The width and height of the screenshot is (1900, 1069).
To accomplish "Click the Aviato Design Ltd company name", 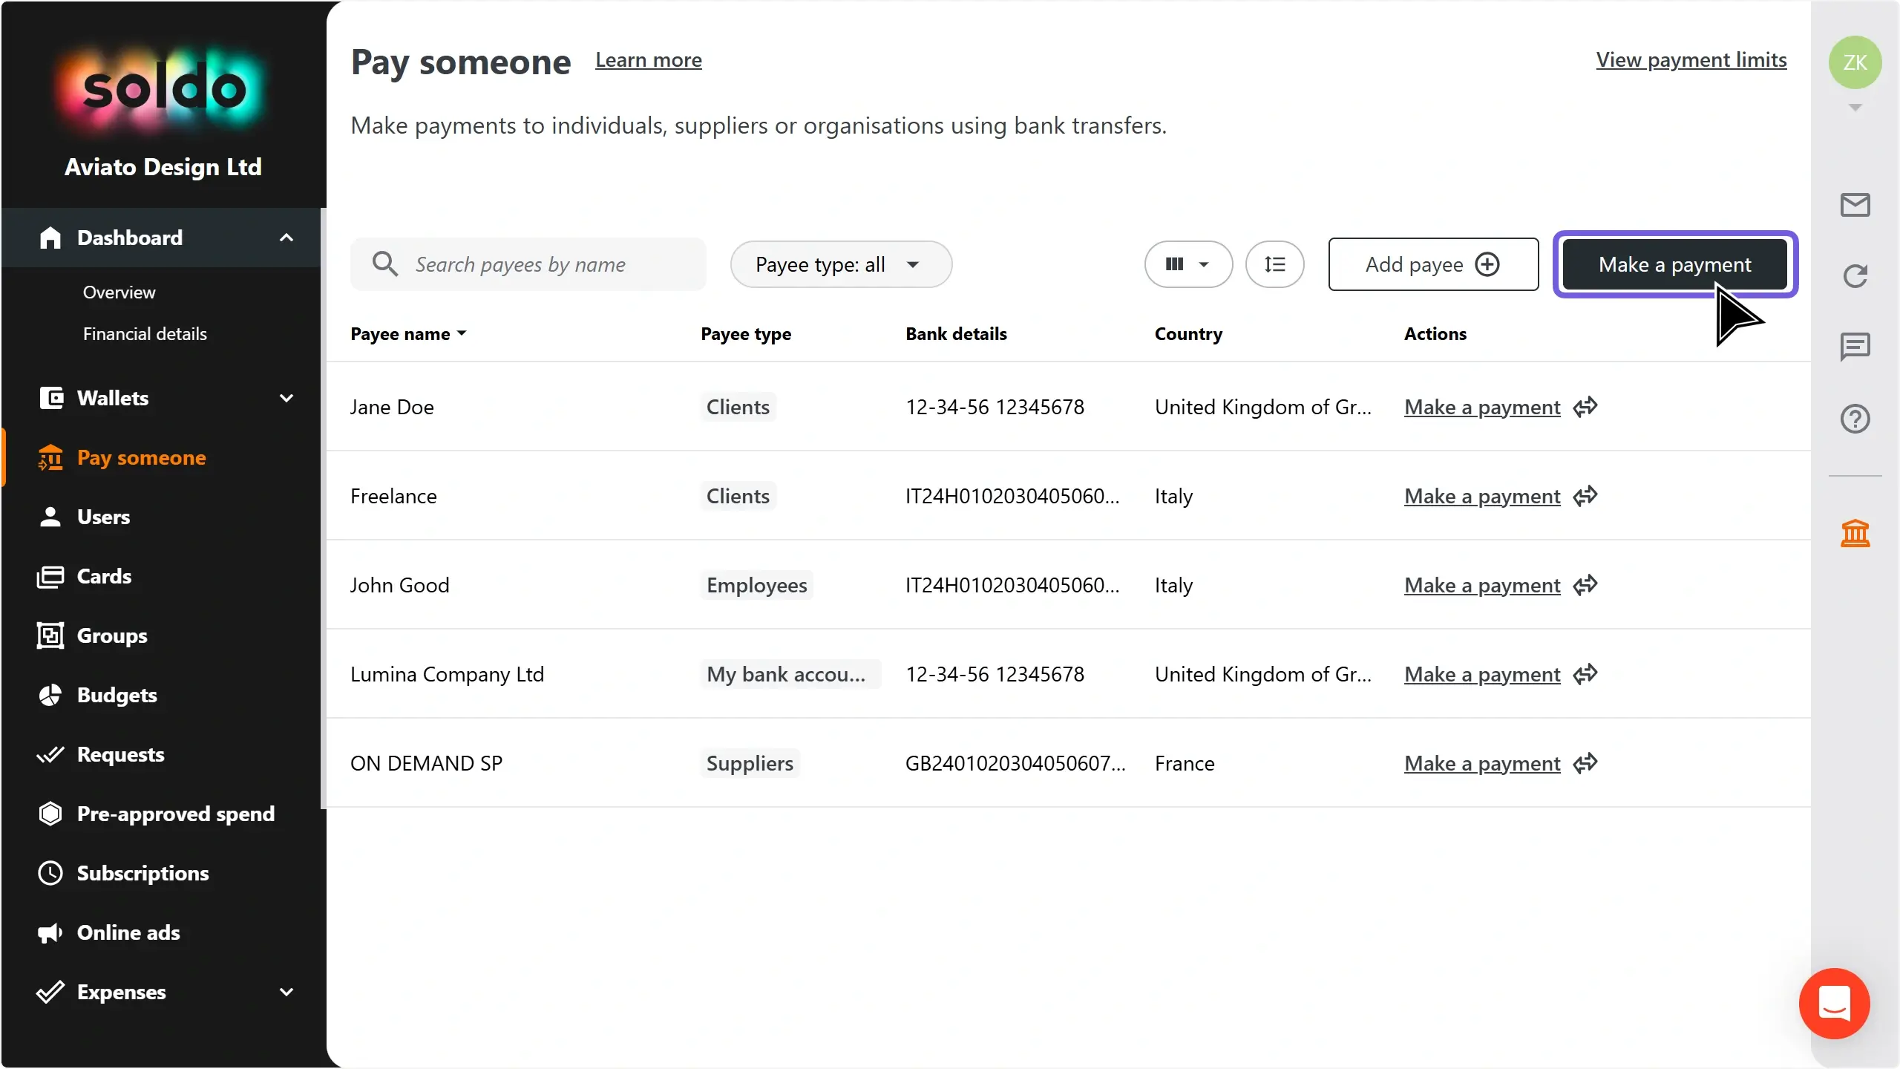I will (163, 167).
